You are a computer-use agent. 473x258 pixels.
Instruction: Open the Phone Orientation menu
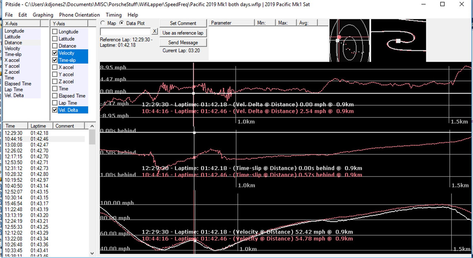pos(79,15)
